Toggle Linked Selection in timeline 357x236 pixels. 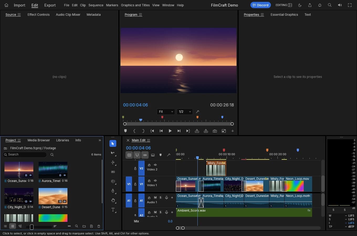[x=145, y=155]
